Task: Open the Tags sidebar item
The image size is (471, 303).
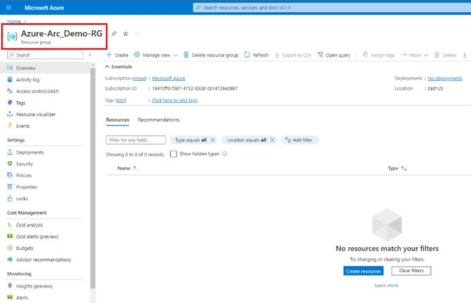Action: click(x=20, y=103)
